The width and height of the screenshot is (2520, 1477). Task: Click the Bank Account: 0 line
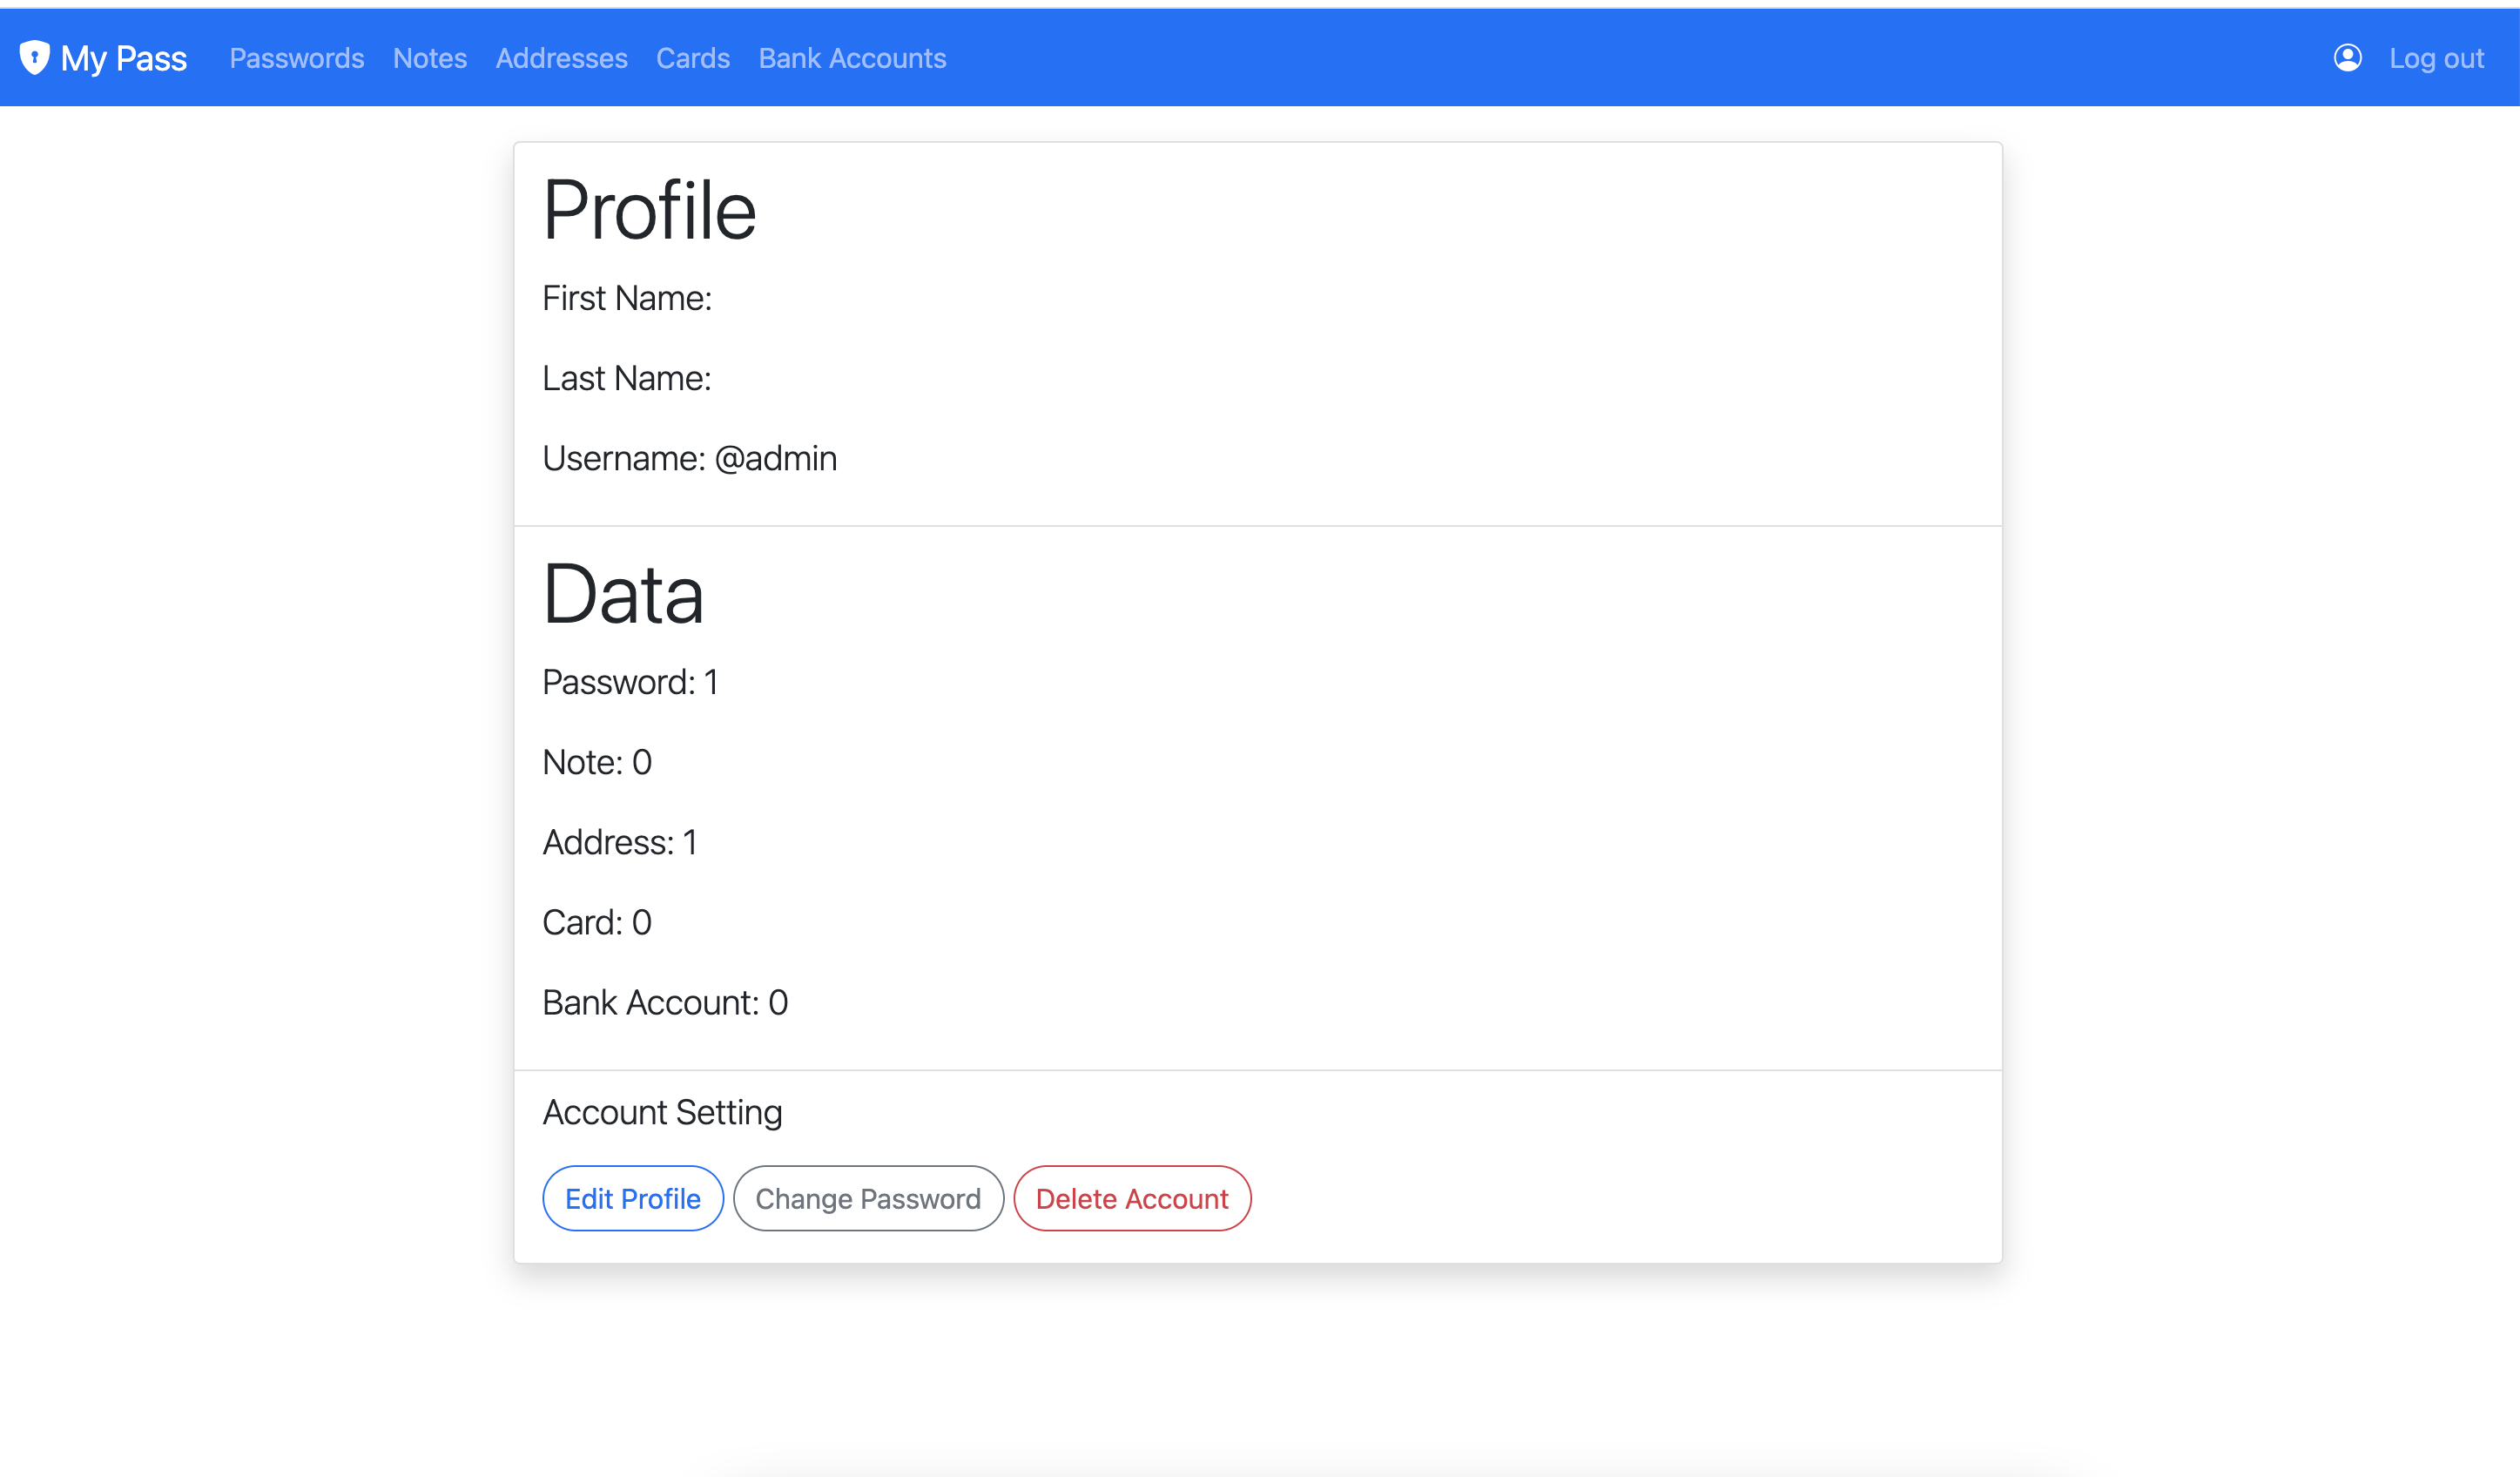pyautogui.click(x=664, y=1002)
